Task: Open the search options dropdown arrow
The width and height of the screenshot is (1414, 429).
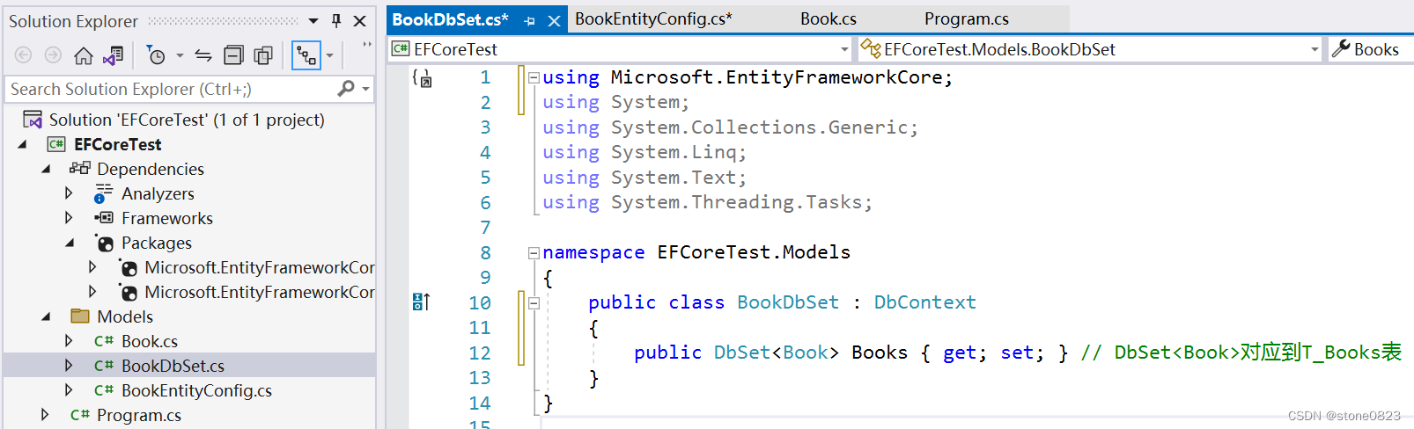Action: coord(365,89)
